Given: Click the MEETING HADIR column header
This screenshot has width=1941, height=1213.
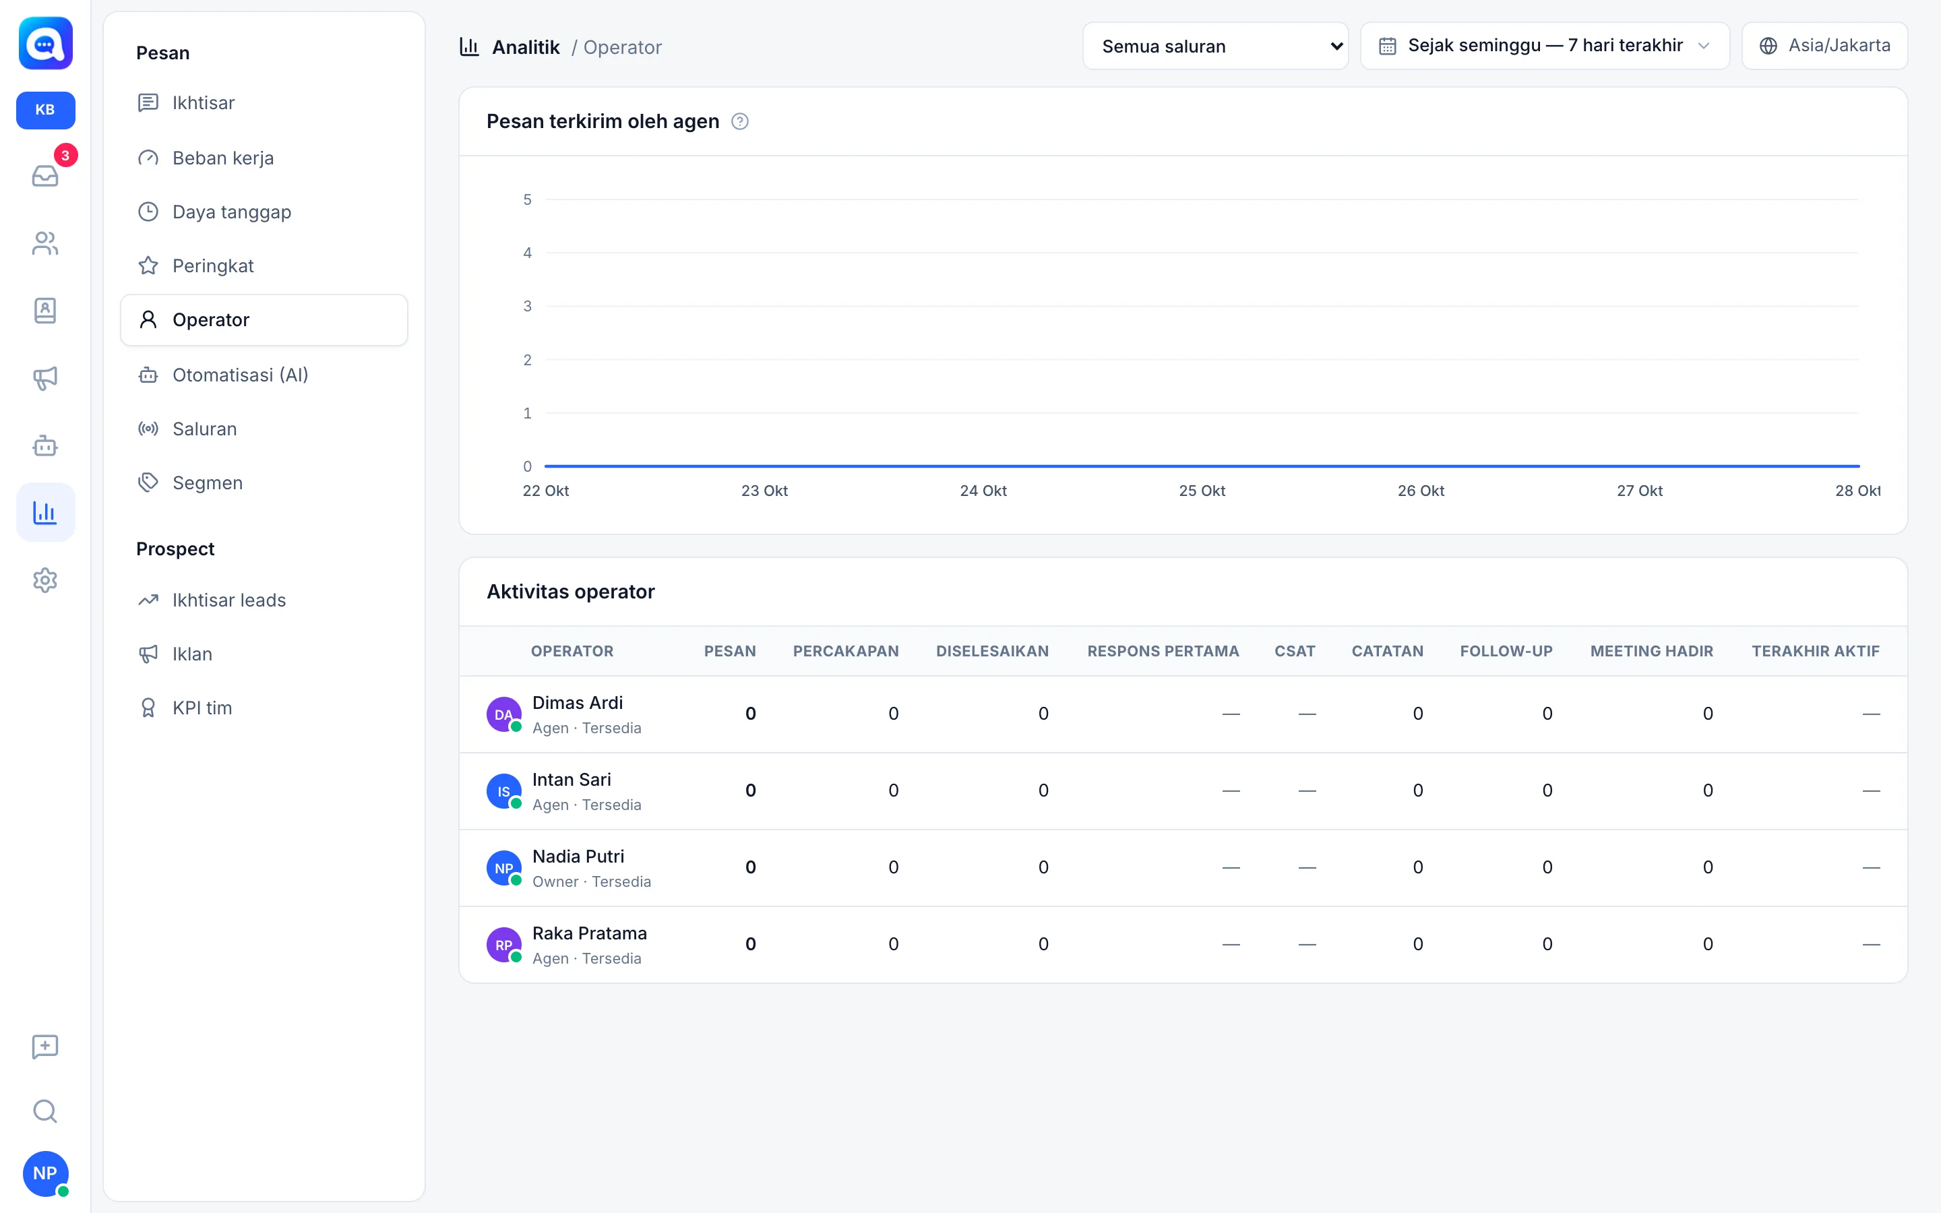Looking at the screenshot, I should point(1651,652).
